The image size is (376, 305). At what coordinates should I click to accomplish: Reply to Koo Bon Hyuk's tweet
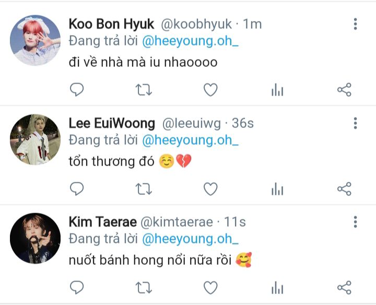point(77,90)
